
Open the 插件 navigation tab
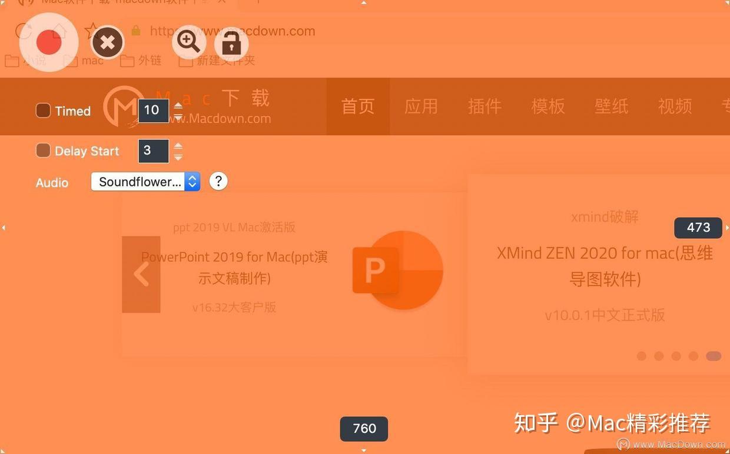[x=485, y=106]
